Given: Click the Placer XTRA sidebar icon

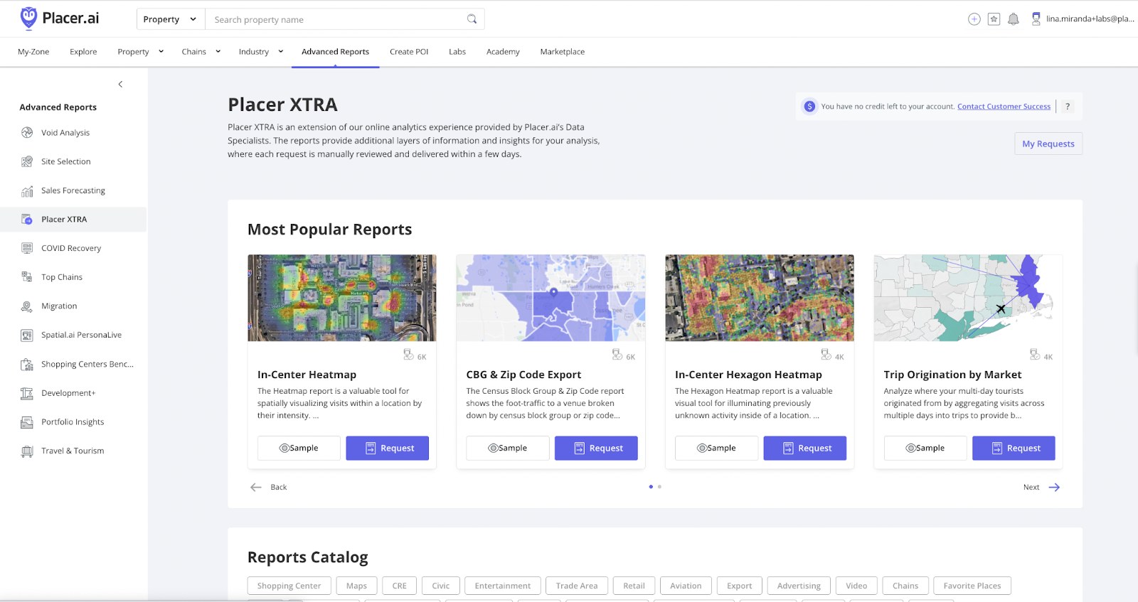Looking at the screenshot, I should click(27, 220).
